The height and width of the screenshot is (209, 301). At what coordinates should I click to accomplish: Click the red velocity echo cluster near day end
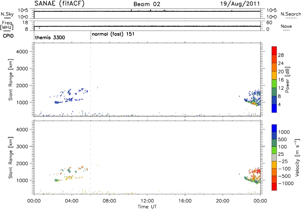click(x=255, y=171)
